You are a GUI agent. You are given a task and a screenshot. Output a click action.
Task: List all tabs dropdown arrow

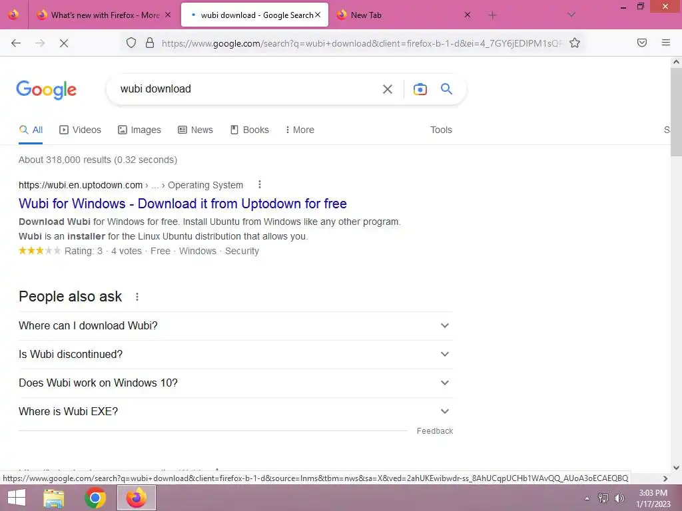point(571,15)
